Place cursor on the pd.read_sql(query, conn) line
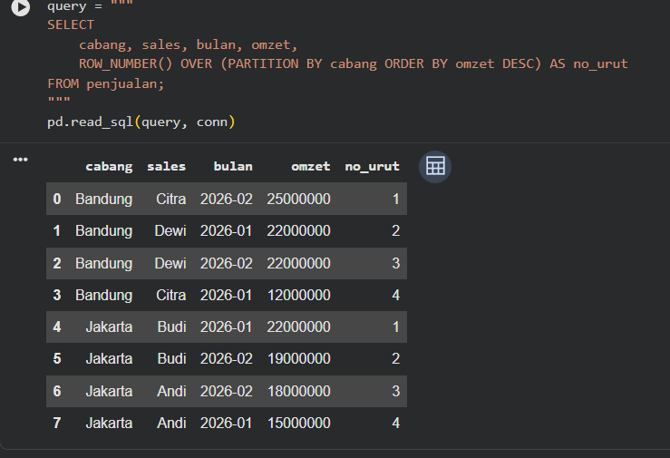This screenshot has height=458, width=670. pyautogui.click(x=141, y=122)
